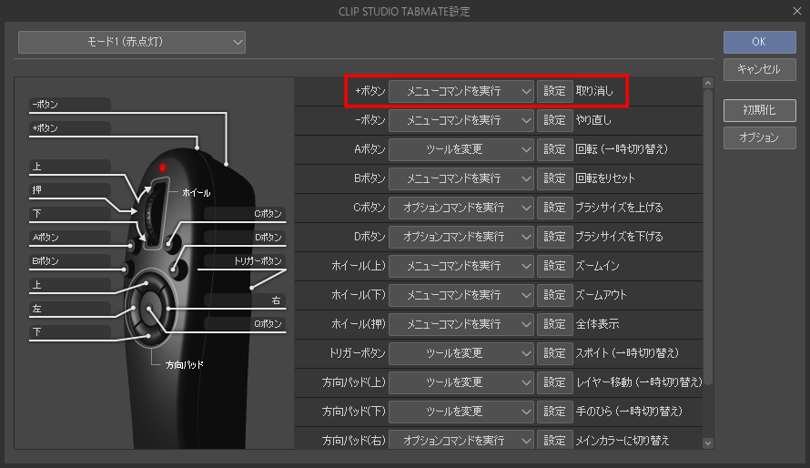Screen dimensions: 810x468
Task: Click the scrollbar up arrow
Action: pyautogui.click(x=708, y=83)
